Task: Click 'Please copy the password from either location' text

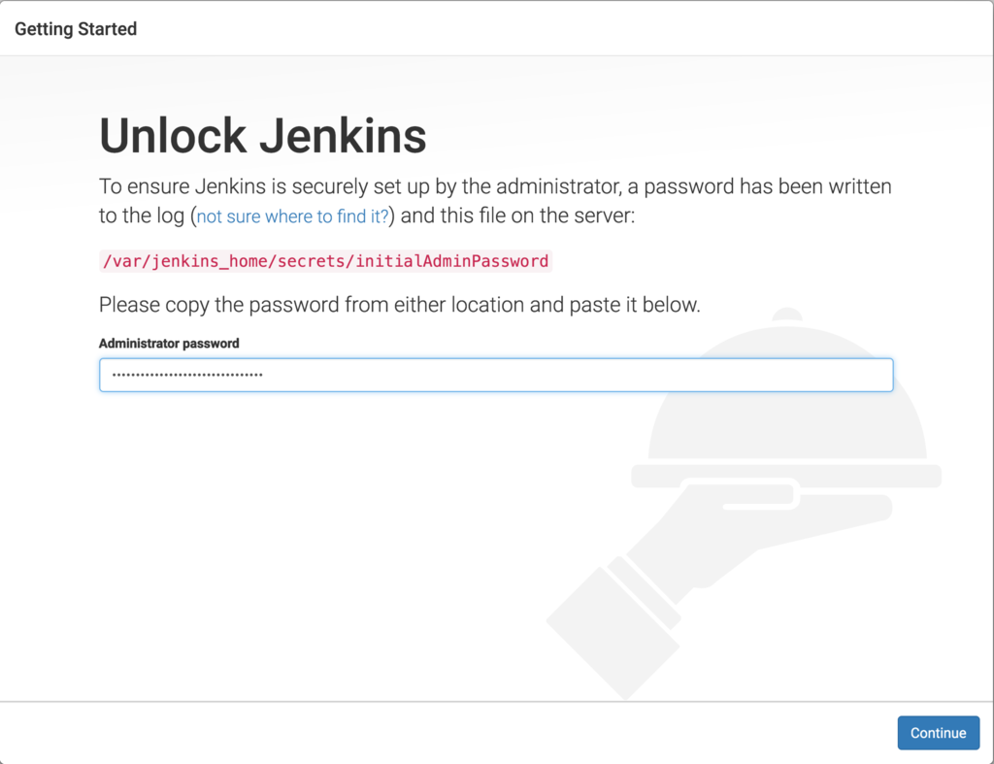Action: [313, 305]
